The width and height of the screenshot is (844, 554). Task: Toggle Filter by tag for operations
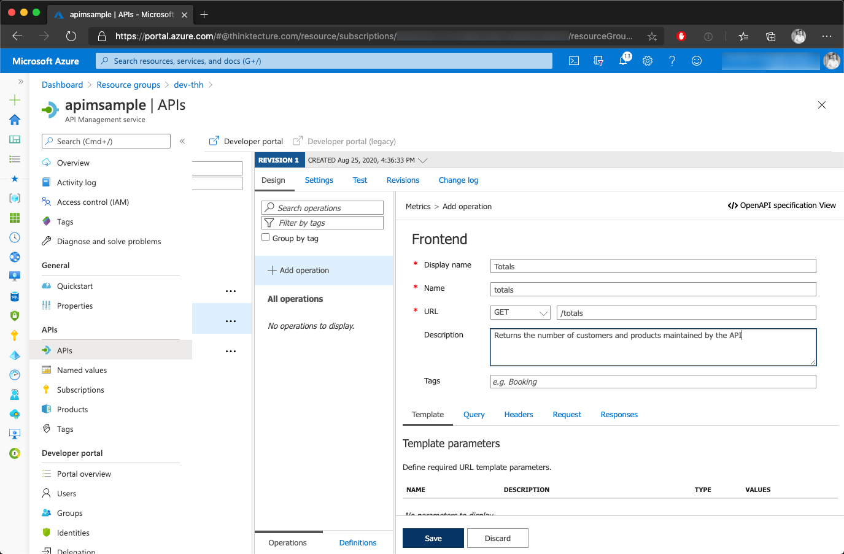[x=322, y=222]
